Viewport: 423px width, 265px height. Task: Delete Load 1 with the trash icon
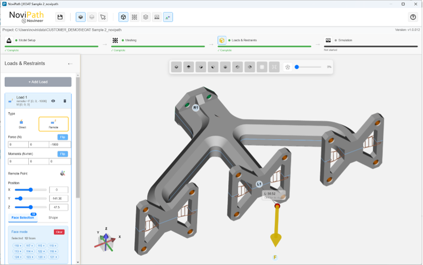click(x=65, y=101)
